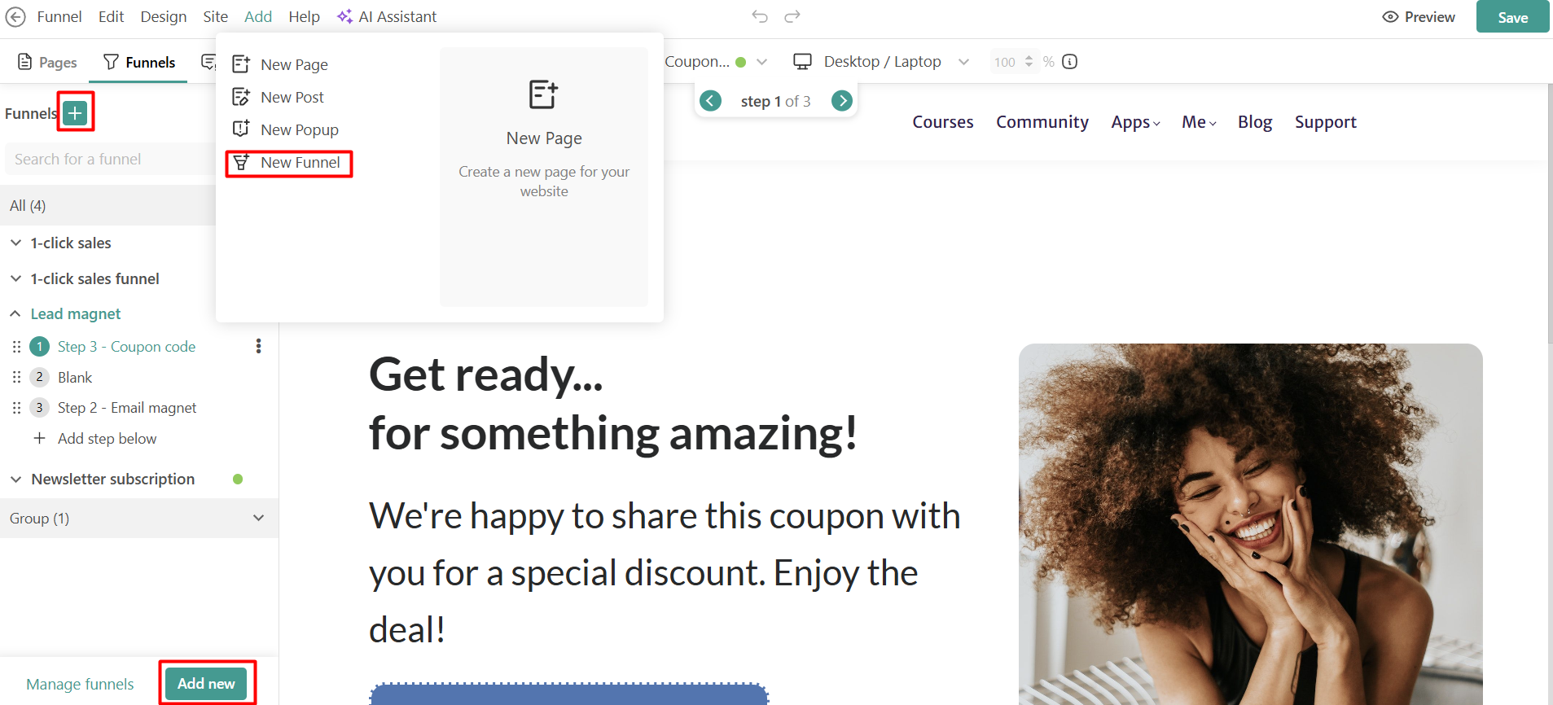The image size is (1553, 705).
Task: Open the Support nav link
Action: [x=1326, y=122]
